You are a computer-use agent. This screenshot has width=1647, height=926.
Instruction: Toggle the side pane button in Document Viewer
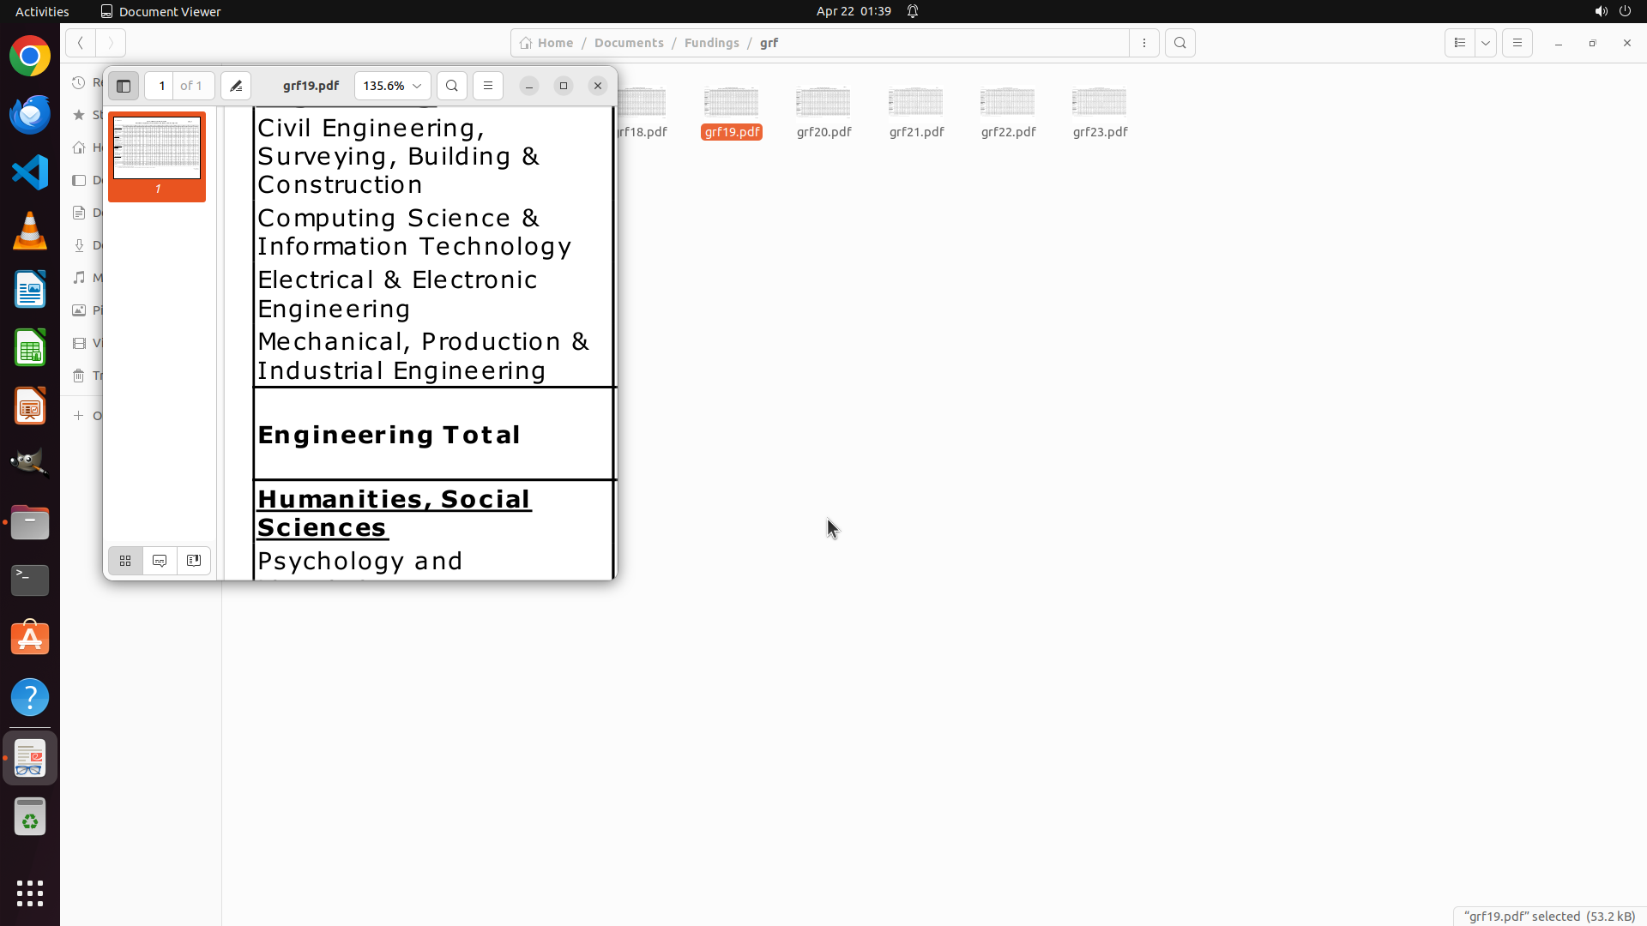tap(124, 86)
